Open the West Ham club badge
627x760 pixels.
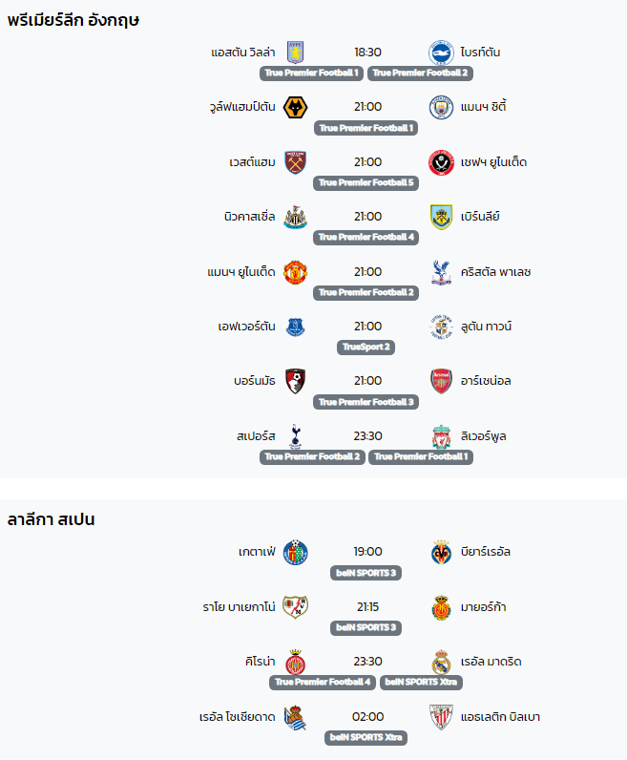coord(295,162)
